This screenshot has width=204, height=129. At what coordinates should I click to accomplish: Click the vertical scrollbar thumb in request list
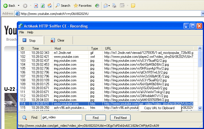(x=200, y=59)
